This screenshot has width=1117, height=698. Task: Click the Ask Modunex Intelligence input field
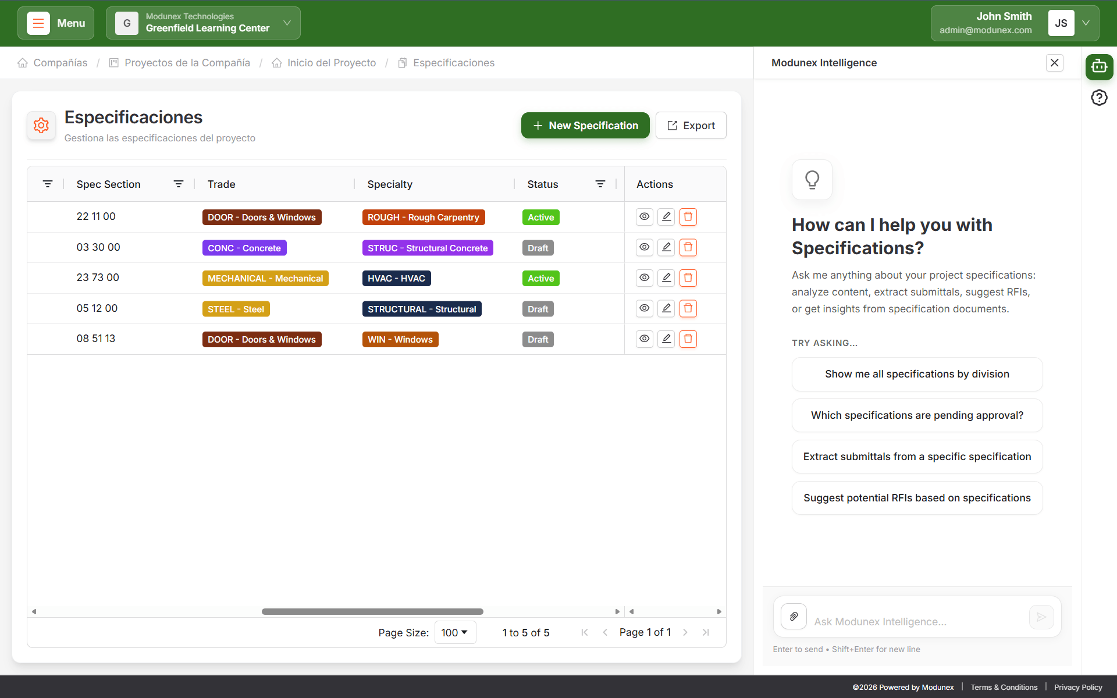916,622
